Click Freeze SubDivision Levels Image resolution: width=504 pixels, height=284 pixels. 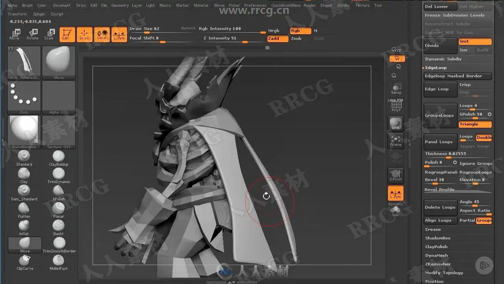pyautogui.click(x=458, y=15)
